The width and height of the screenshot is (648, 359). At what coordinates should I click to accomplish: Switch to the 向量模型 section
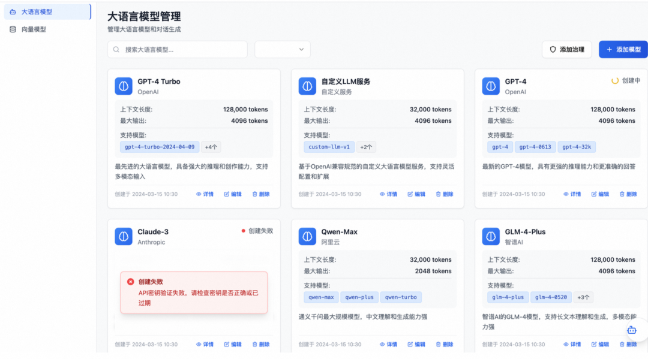34,28
